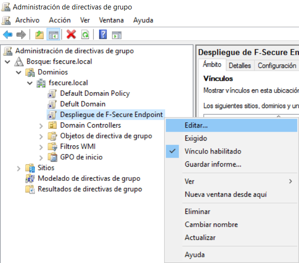Select Modelado de directivas de grupo label
The image size is (299, 263).
(89, 178)
